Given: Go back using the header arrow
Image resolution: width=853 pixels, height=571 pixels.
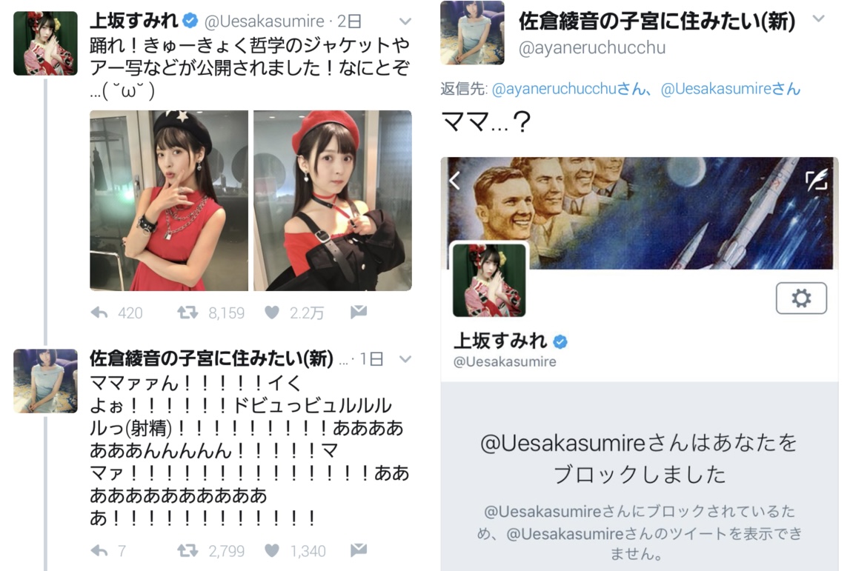Looking at the screenshot, I should point(455,180).
